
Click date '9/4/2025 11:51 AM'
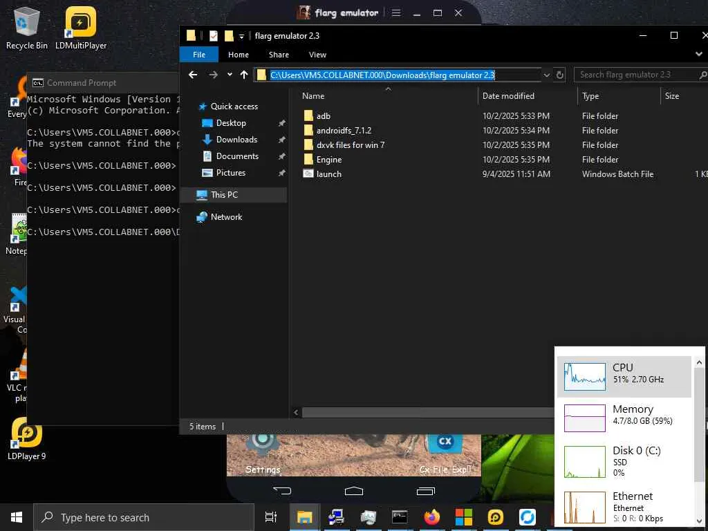516,174
